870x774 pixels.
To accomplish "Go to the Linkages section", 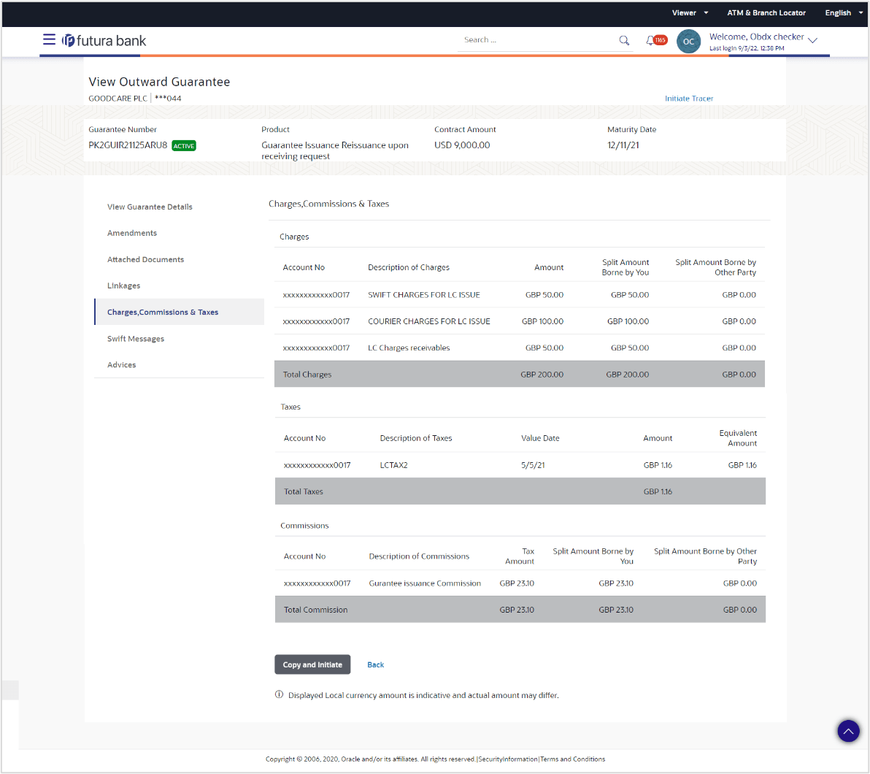I will click(x=124, y=286).
